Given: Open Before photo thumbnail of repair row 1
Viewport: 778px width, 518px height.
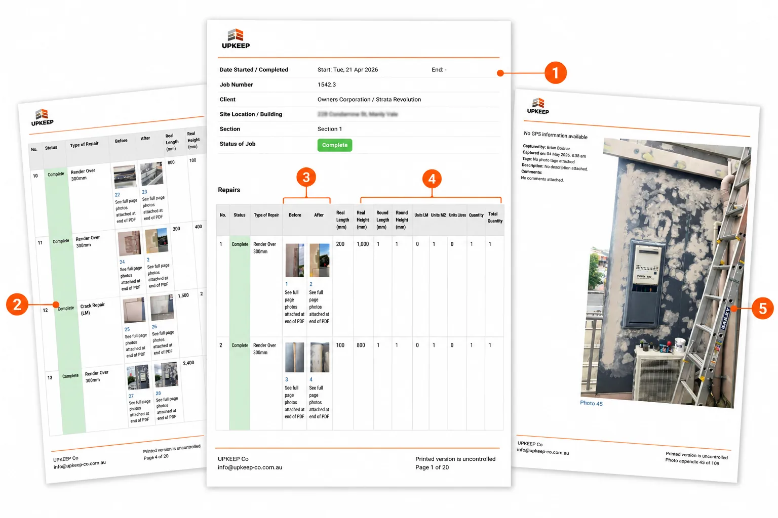Looking at the screenshot, I should point(295,260).
